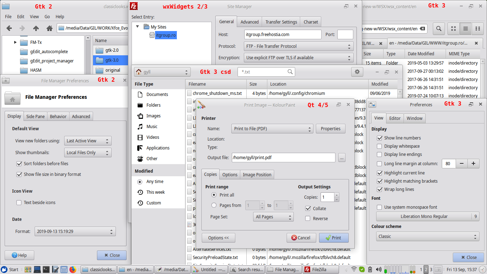487x274 pixels.
Task: Click the Properties button next to printer name
Action: (330, 128)
